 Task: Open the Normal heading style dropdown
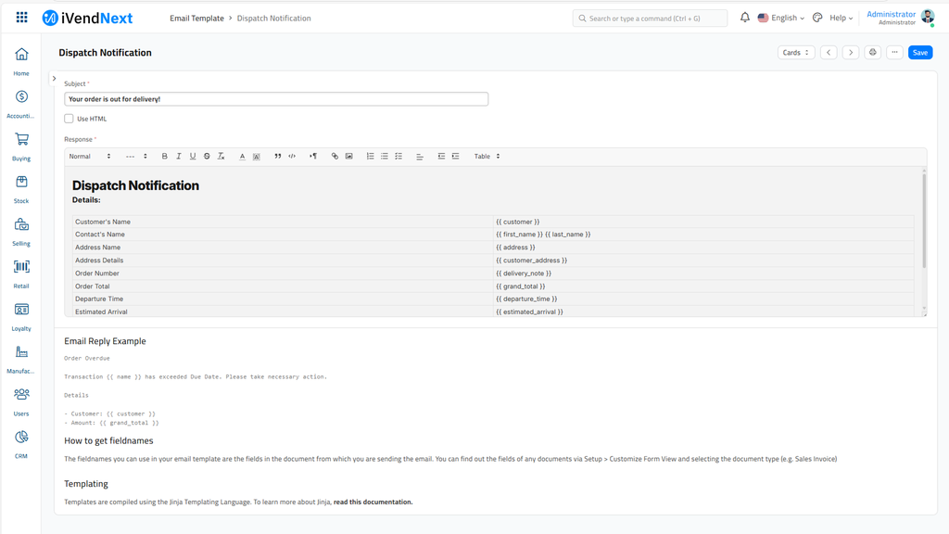(90, 156)
